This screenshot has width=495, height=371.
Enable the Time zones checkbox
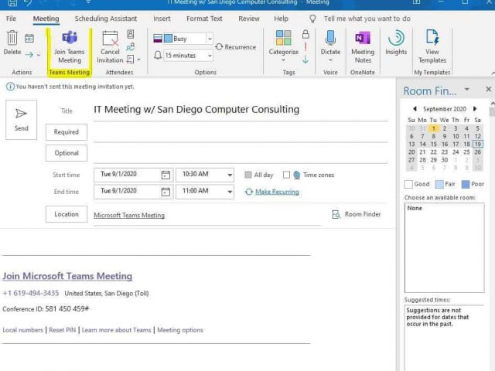click(286, 175)
